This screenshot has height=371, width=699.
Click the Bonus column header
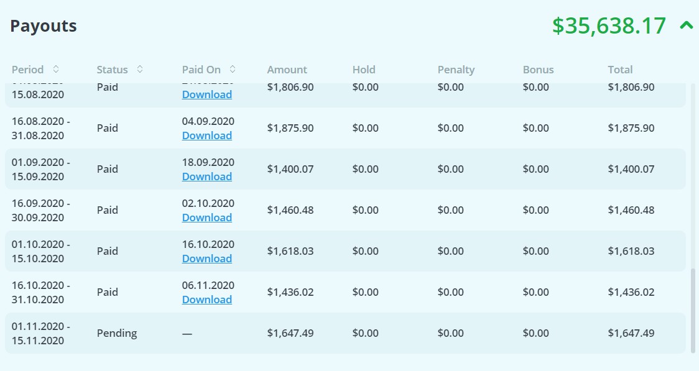(538, 70)
